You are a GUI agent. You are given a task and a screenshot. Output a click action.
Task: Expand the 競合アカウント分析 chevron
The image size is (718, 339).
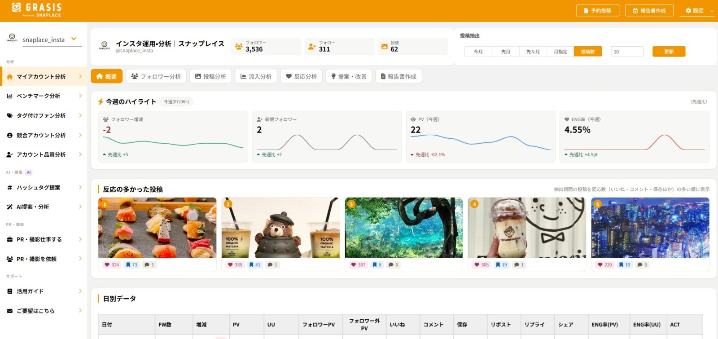click(80, 135)
